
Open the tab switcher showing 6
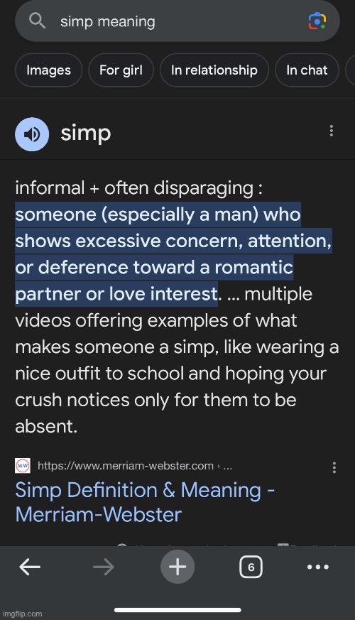coord(251,567)
